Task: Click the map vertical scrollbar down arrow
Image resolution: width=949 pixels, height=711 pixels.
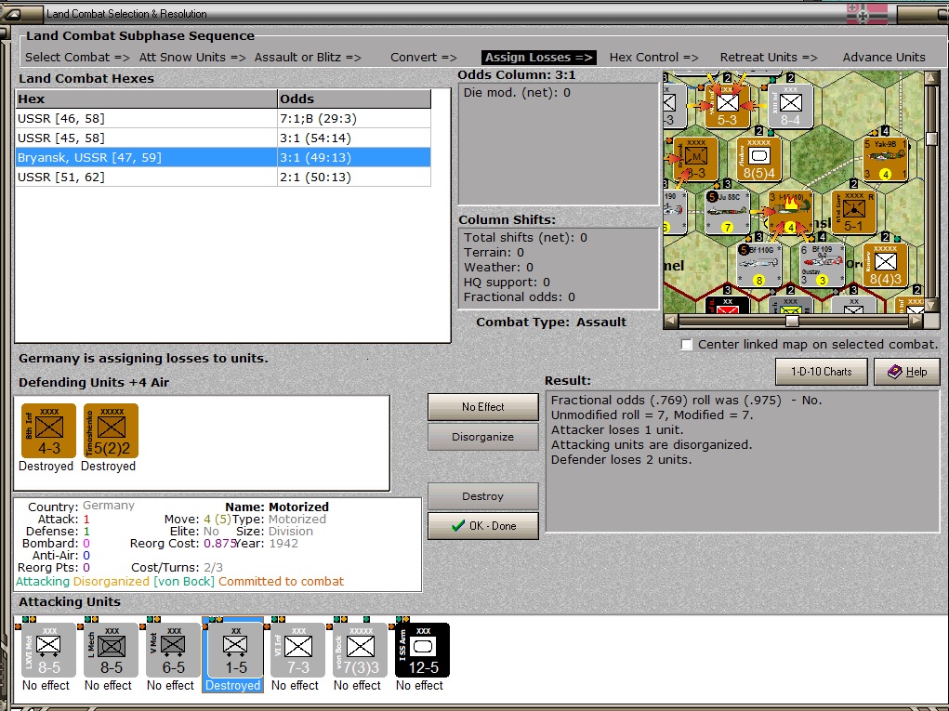Action: [x=931, y=306]
